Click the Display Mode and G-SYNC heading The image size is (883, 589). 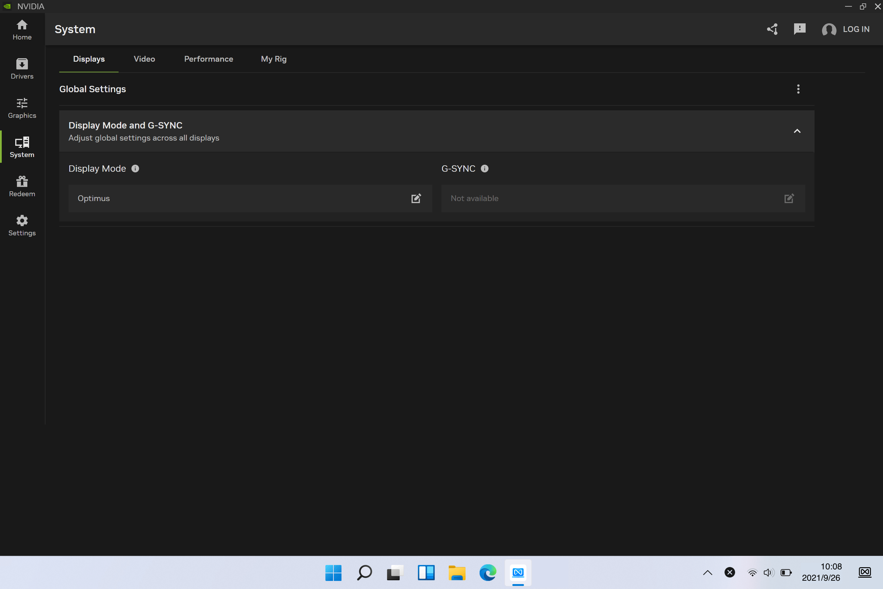pos(125,125)
